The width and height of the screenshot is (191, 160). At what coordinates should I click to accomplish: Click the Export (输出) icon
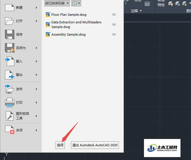(10, 75)
